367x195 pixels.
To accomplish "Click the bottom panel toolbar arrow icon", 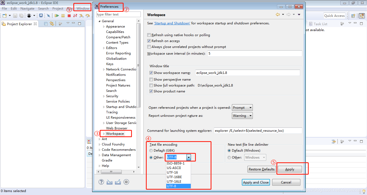I will 334,141.
